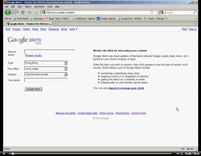201x156 pixels.
Task: Click the Forward navigation arrow
Action: point(14,12)
